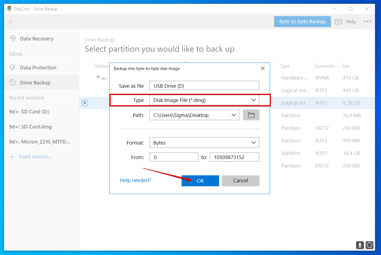Click the Help label in toolbar

pos(351,22)
